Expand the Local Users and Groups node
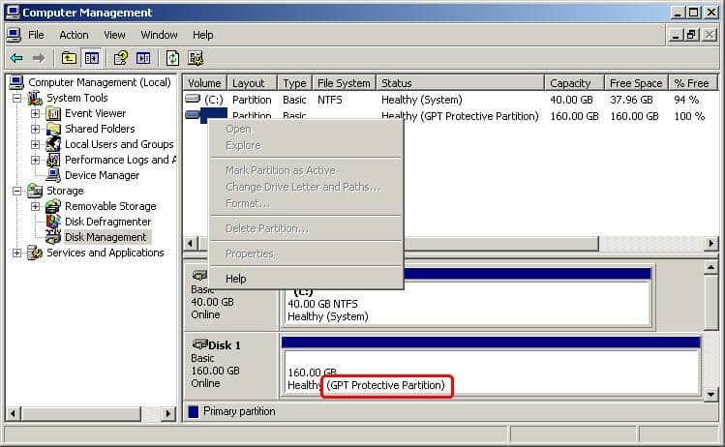This screenshot has width=725, height=447. 35,144
